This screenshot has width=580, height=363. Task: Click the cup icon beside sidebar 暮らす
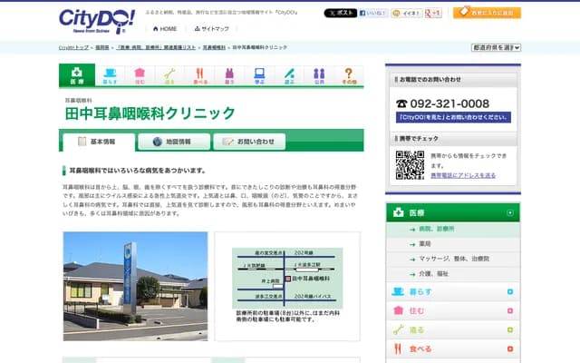(x=398, y=292)
